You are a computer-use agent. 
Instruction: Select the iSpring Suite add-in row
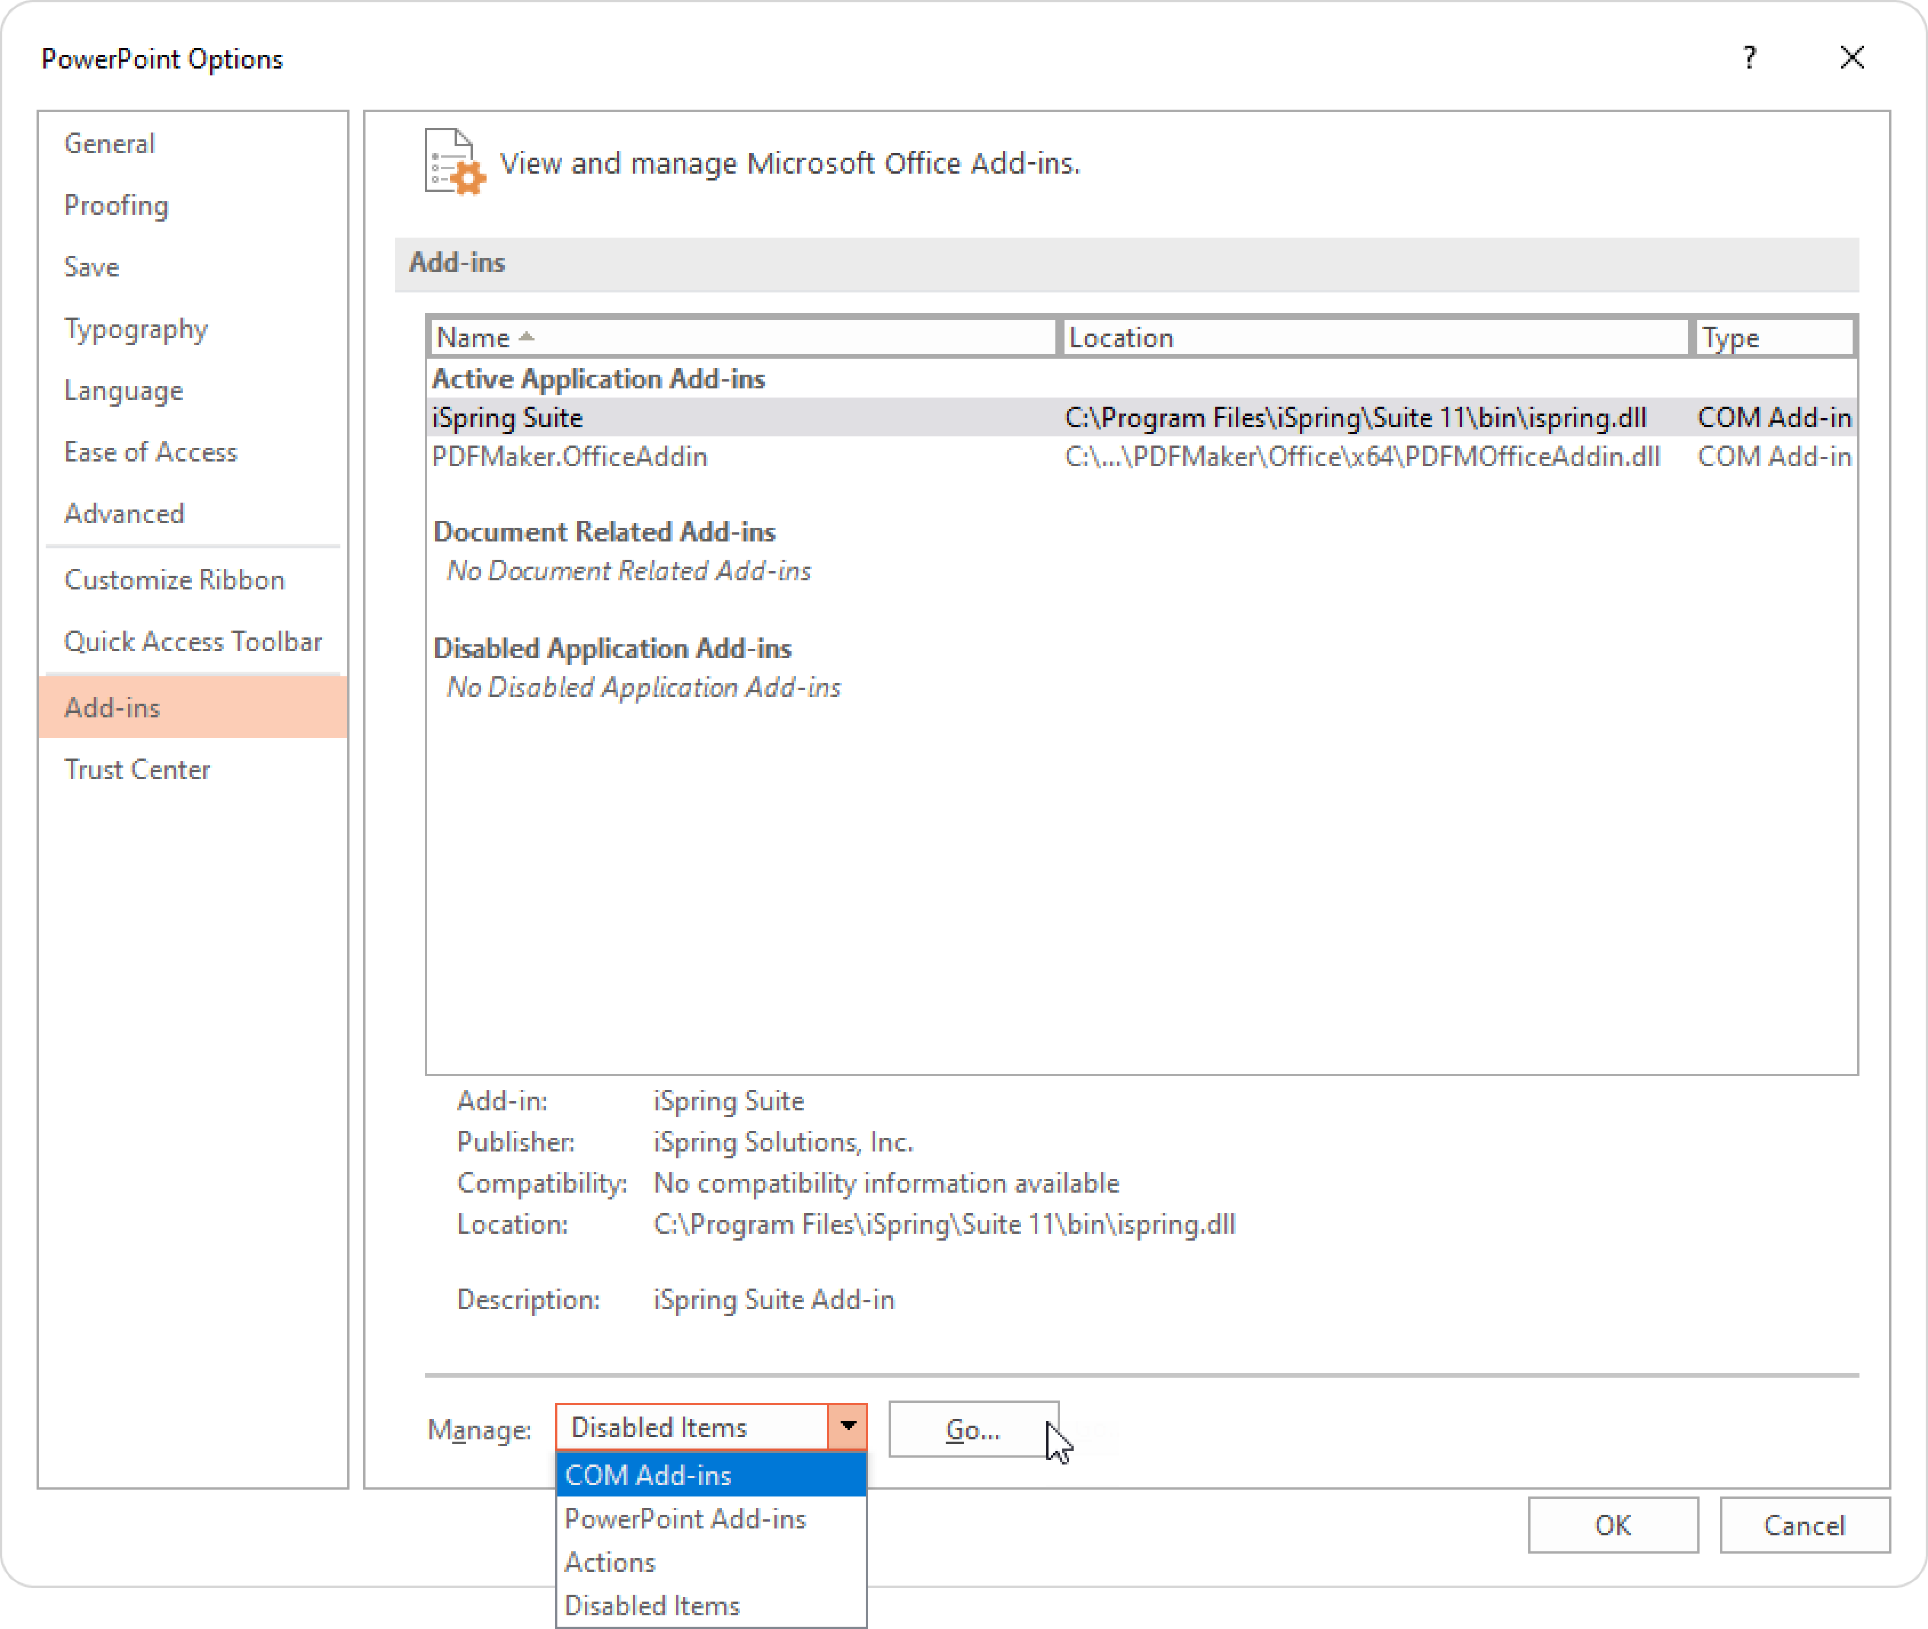1141,418
